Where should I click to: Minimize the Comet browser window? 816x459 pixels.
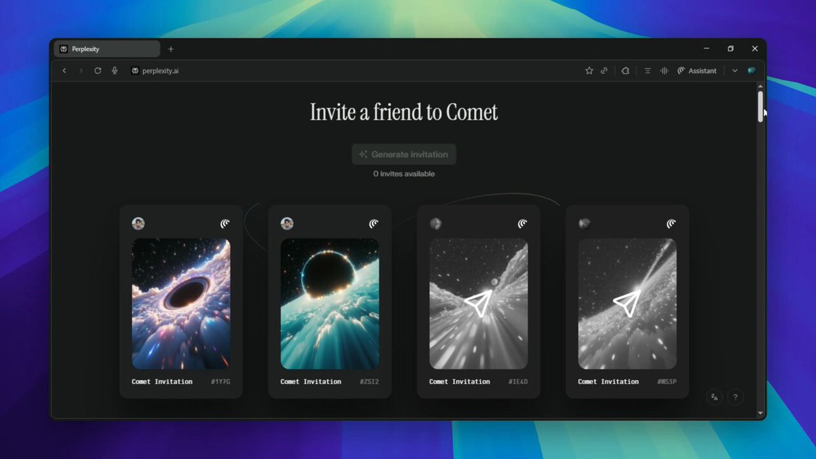707,49
